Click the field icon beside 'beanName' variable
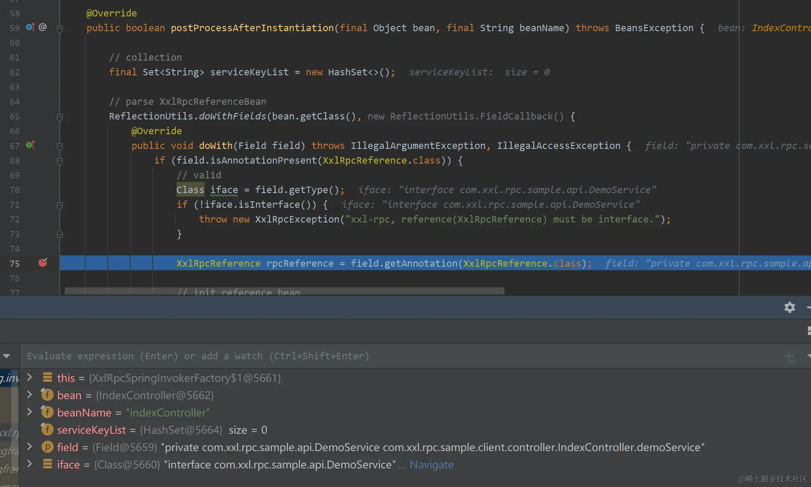This screenshot has width=811, height=487. [47, 412]
